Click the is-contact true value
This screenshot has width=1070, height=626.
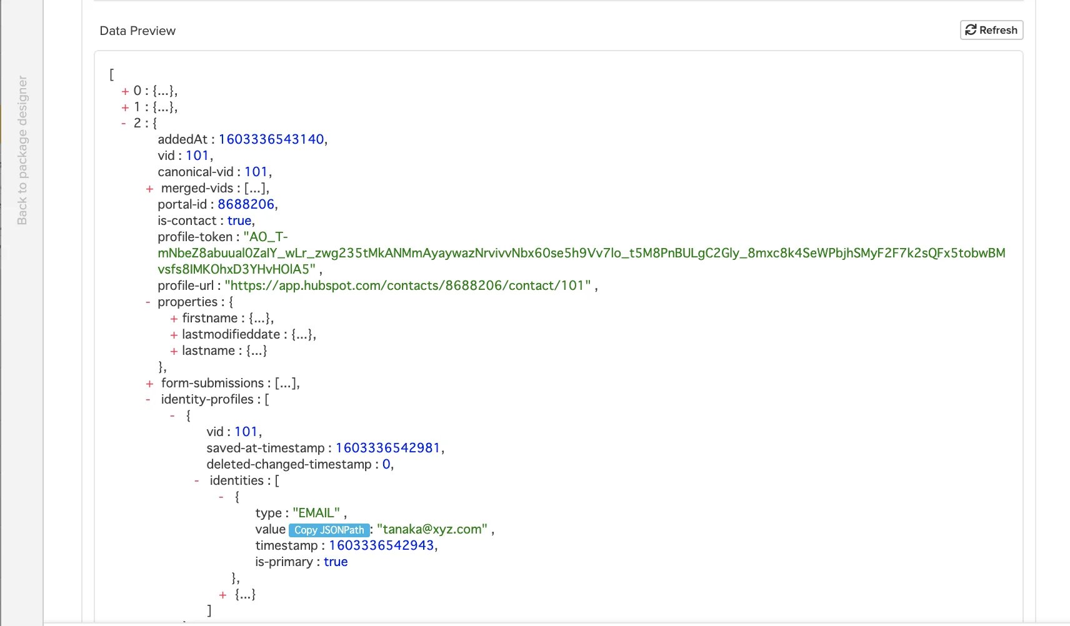pos(239,221)
